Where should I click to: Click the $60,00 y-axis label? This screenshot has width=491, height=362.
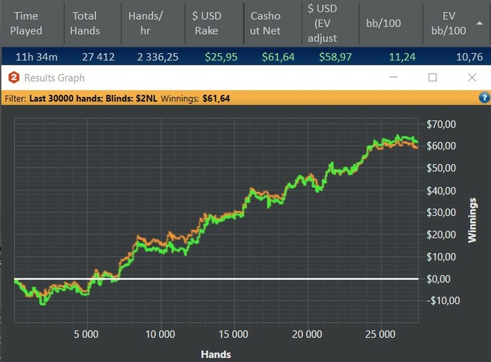click(x=441, y=146)
